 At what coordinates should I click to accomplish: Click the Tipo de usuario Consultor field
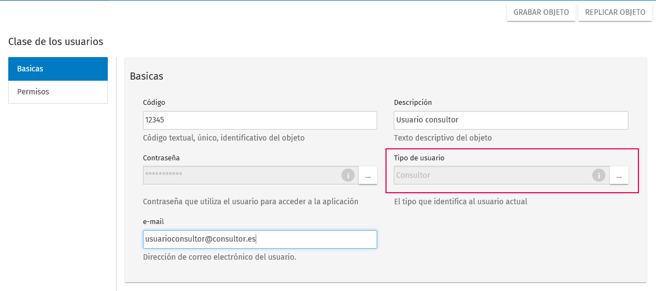tap(501, 175)
